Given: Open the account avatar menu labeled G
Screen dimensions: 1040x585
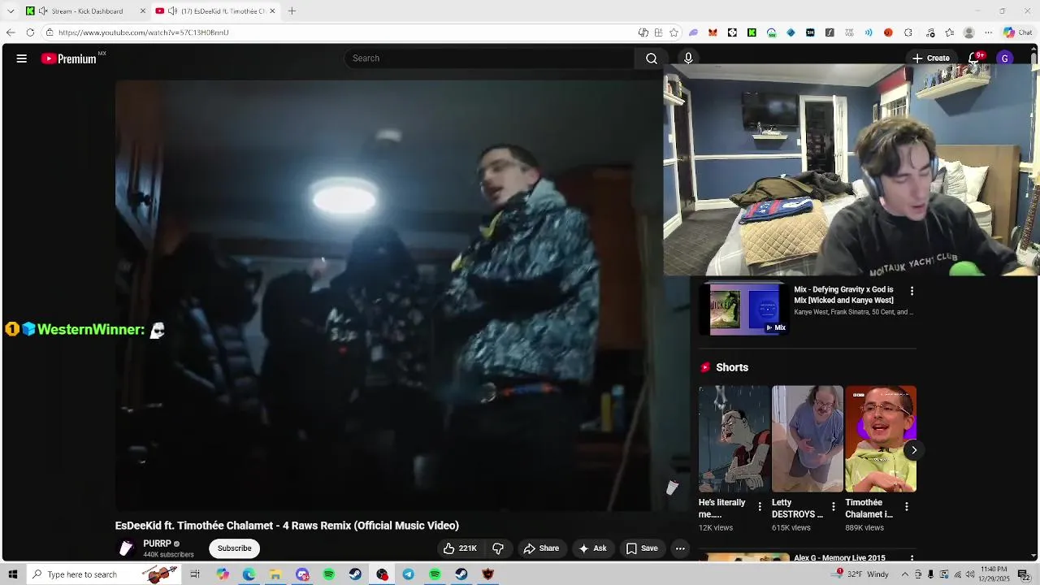Looking at the screenshot, I should [x=1005, y=58].
